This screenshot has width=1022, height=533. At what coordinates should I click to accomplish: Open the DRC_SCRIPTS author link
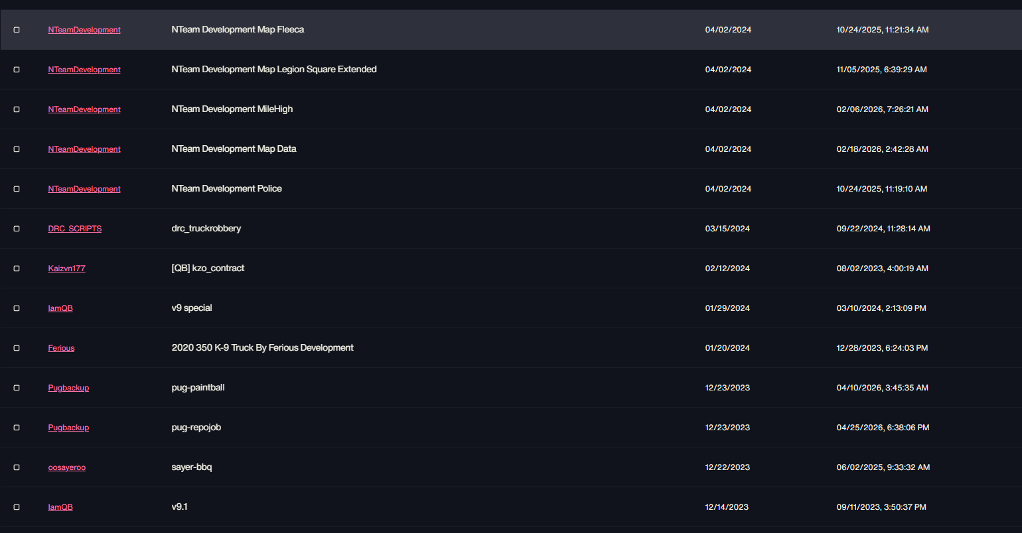tap(75, 229)
